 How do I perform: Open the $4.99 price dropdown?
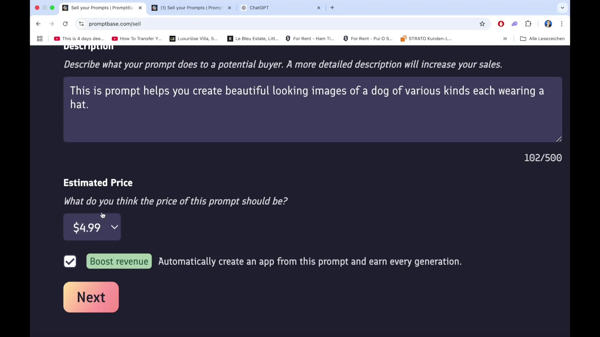coord(92,227)
